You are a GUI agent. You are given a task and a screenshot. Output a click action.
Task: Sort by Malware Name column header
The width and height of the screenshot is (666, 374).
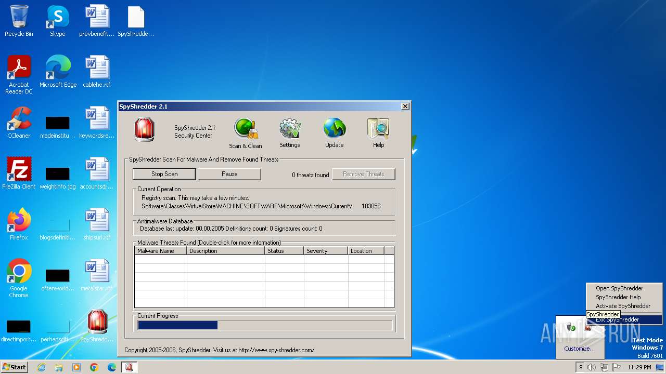pos(160,251)
